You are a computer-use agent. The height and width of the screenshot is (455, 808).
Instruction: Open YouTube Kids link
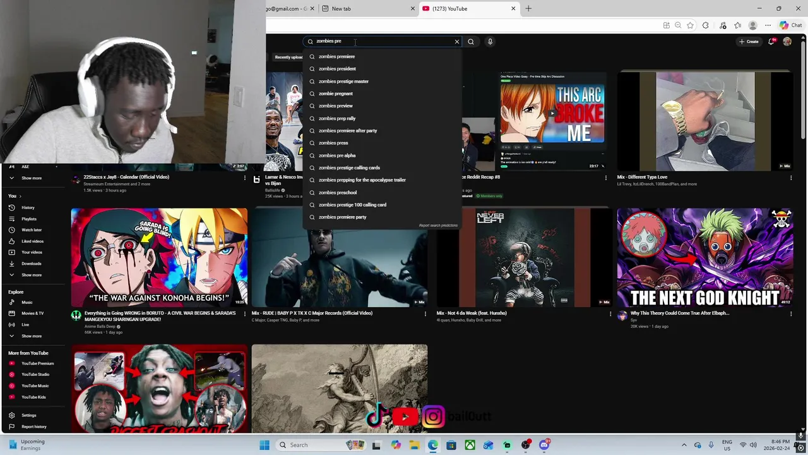pos(33,397)
